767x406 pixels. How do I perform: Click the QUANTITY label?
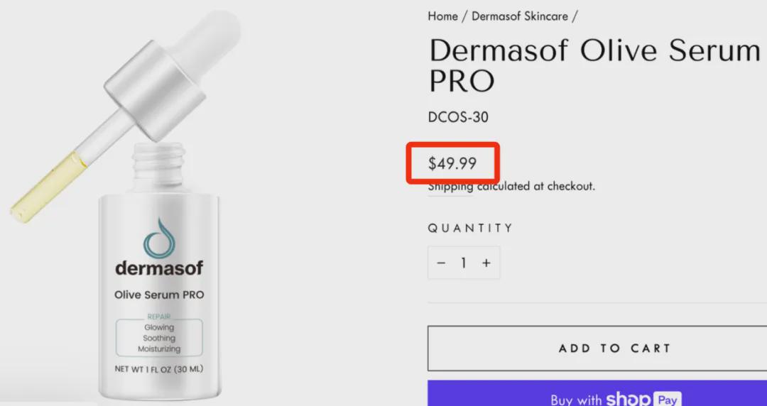[471, 228]
